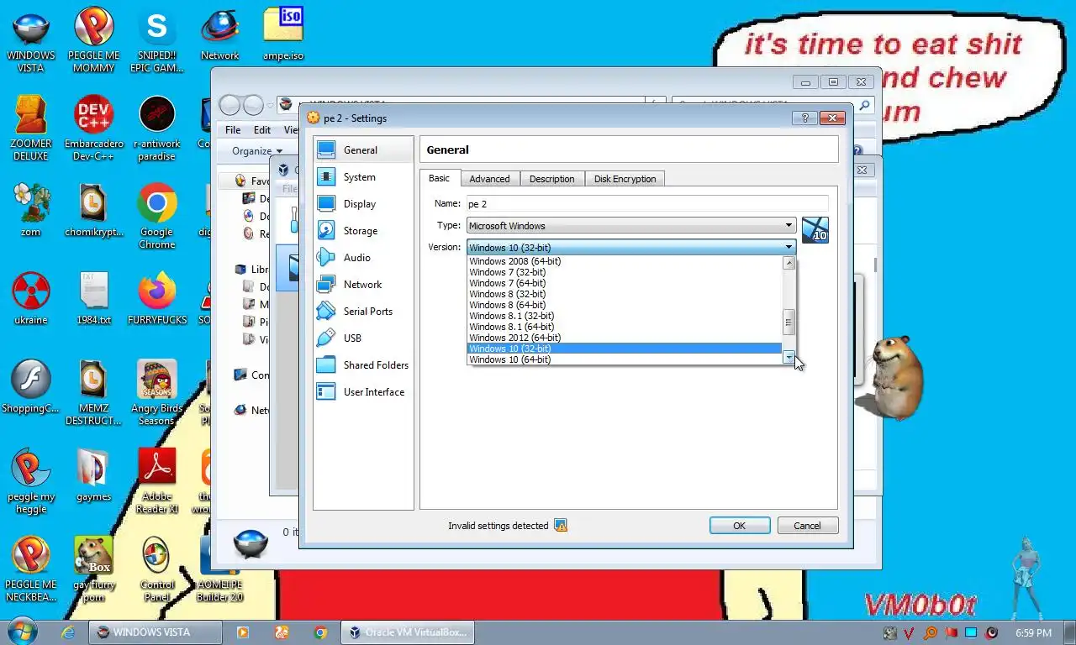Open the Edit menu in Explorer window
Screen dimensions: 1076x645
coord(262,130)
